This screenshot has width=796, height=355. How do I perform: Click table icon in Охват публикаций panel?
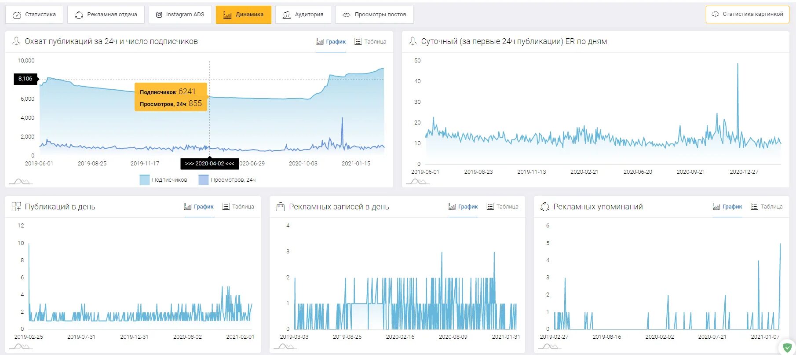358,41
